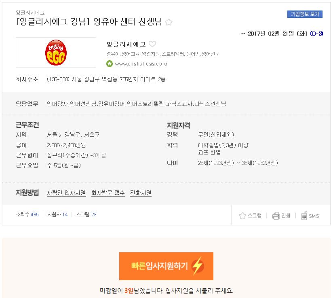Click the star icon beside the job title
Screen dimensions: 331x298
169,22
